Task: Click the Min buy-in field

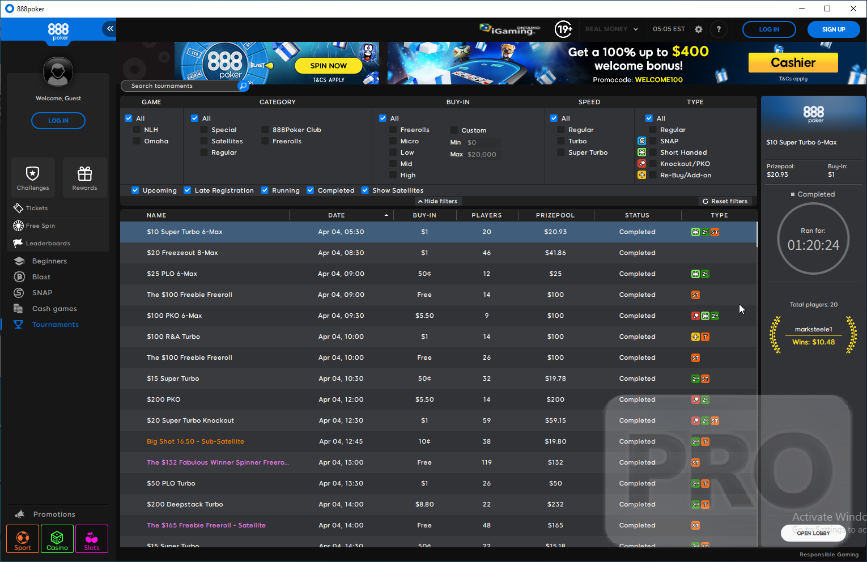Action: pyautogui.click(x=482, y=142)
